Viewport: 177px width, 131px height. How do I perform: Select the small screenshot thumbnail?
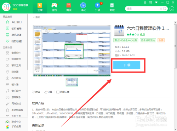72,82
